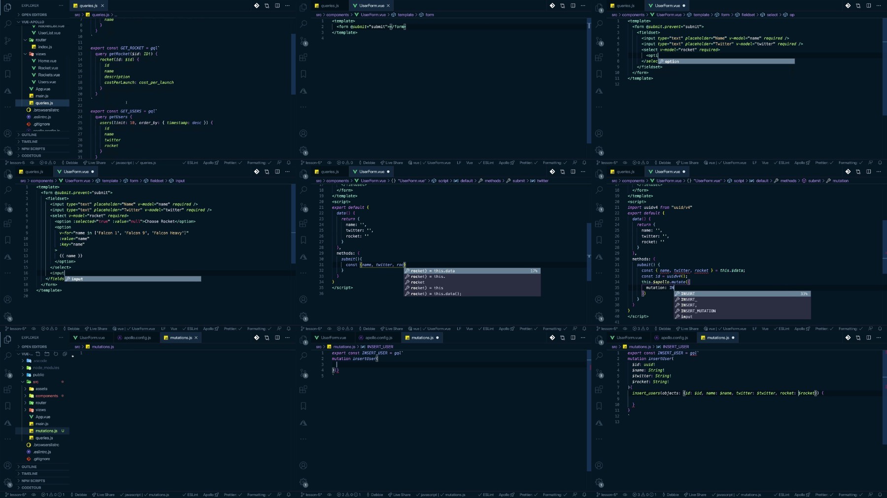Click Open Changes icon above queries.js code
The height and width of the screenshot is (498, 887).
tap(267, 6)
